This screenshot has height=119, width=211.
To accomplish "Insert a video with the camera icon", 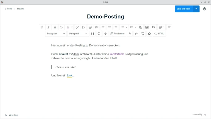I will coord(154,27).
